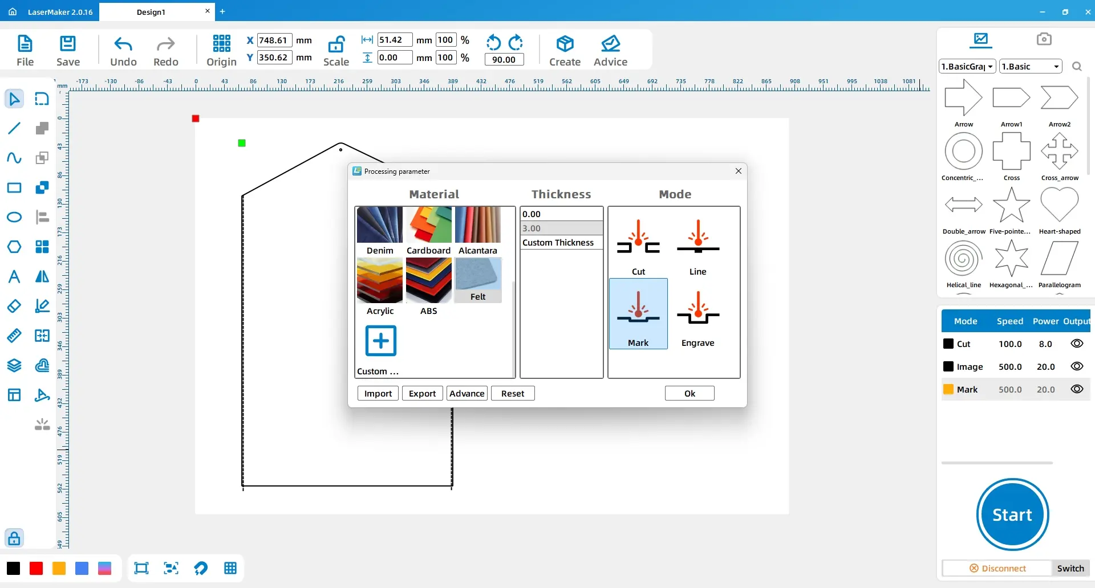Switch to the camera tab in right panel
1095x588 pixels.
pos(1044,39)
